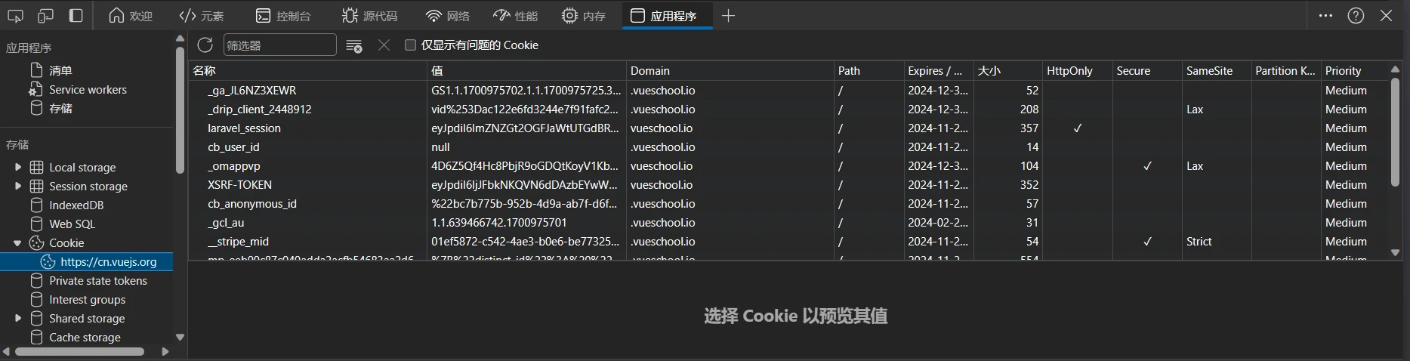Image resolution: width=1410 pixels, height=361 pixels.
Task: Switch to the 源代码 tab
Action: pos(369,16)
